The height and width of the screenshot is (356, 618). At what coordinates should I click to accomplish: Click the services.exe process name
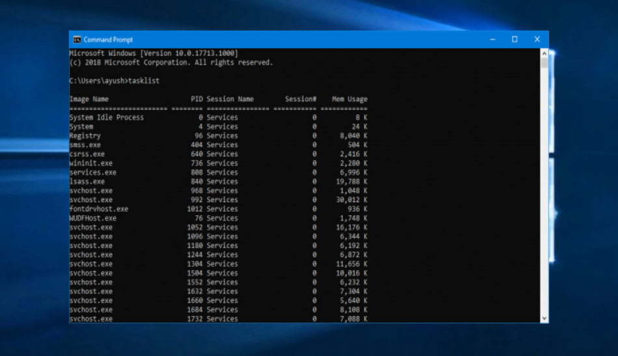(x=93, y=173)
